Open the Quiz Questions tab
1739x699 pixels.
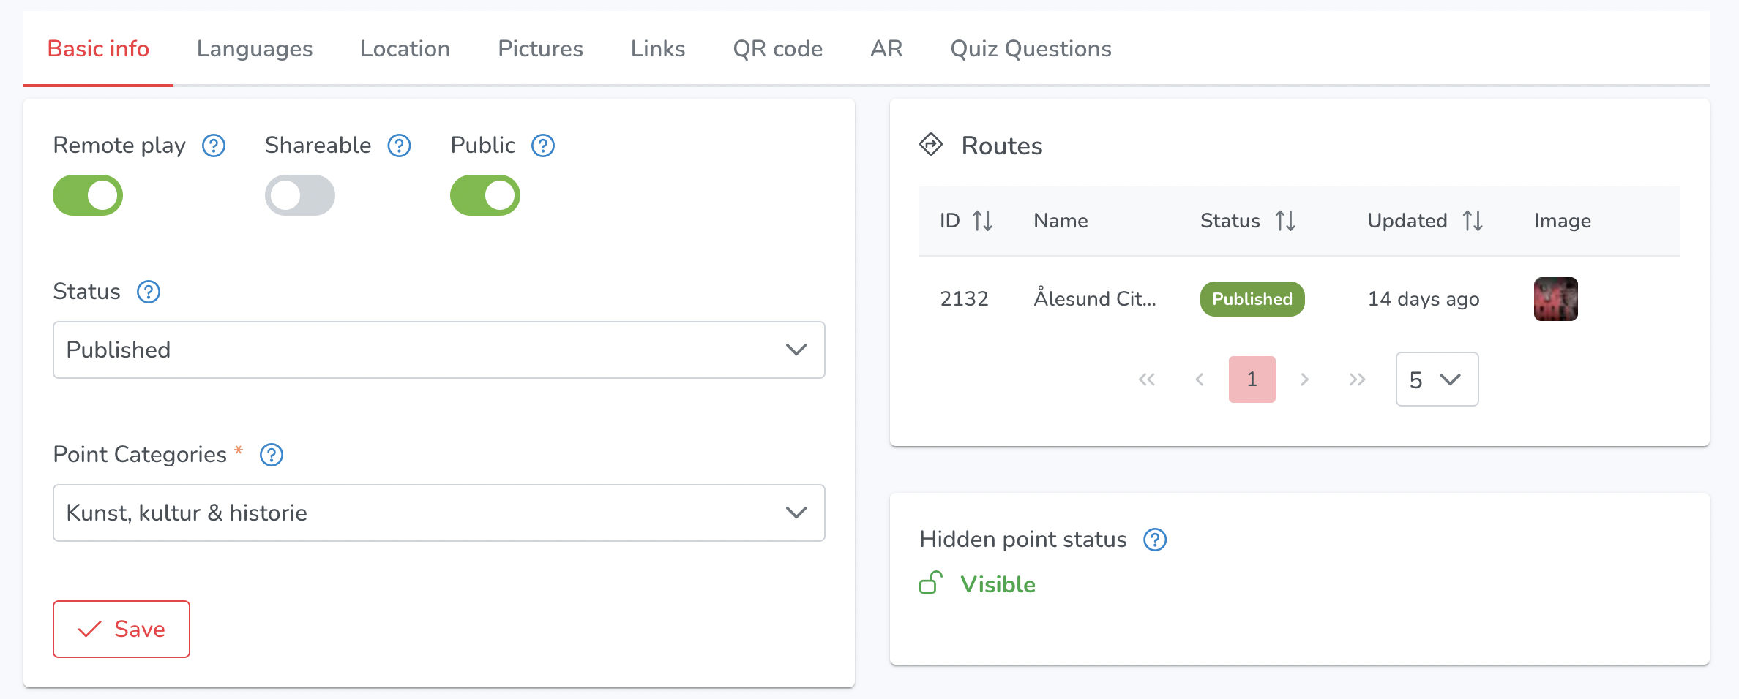click(x=1030, y=48)
